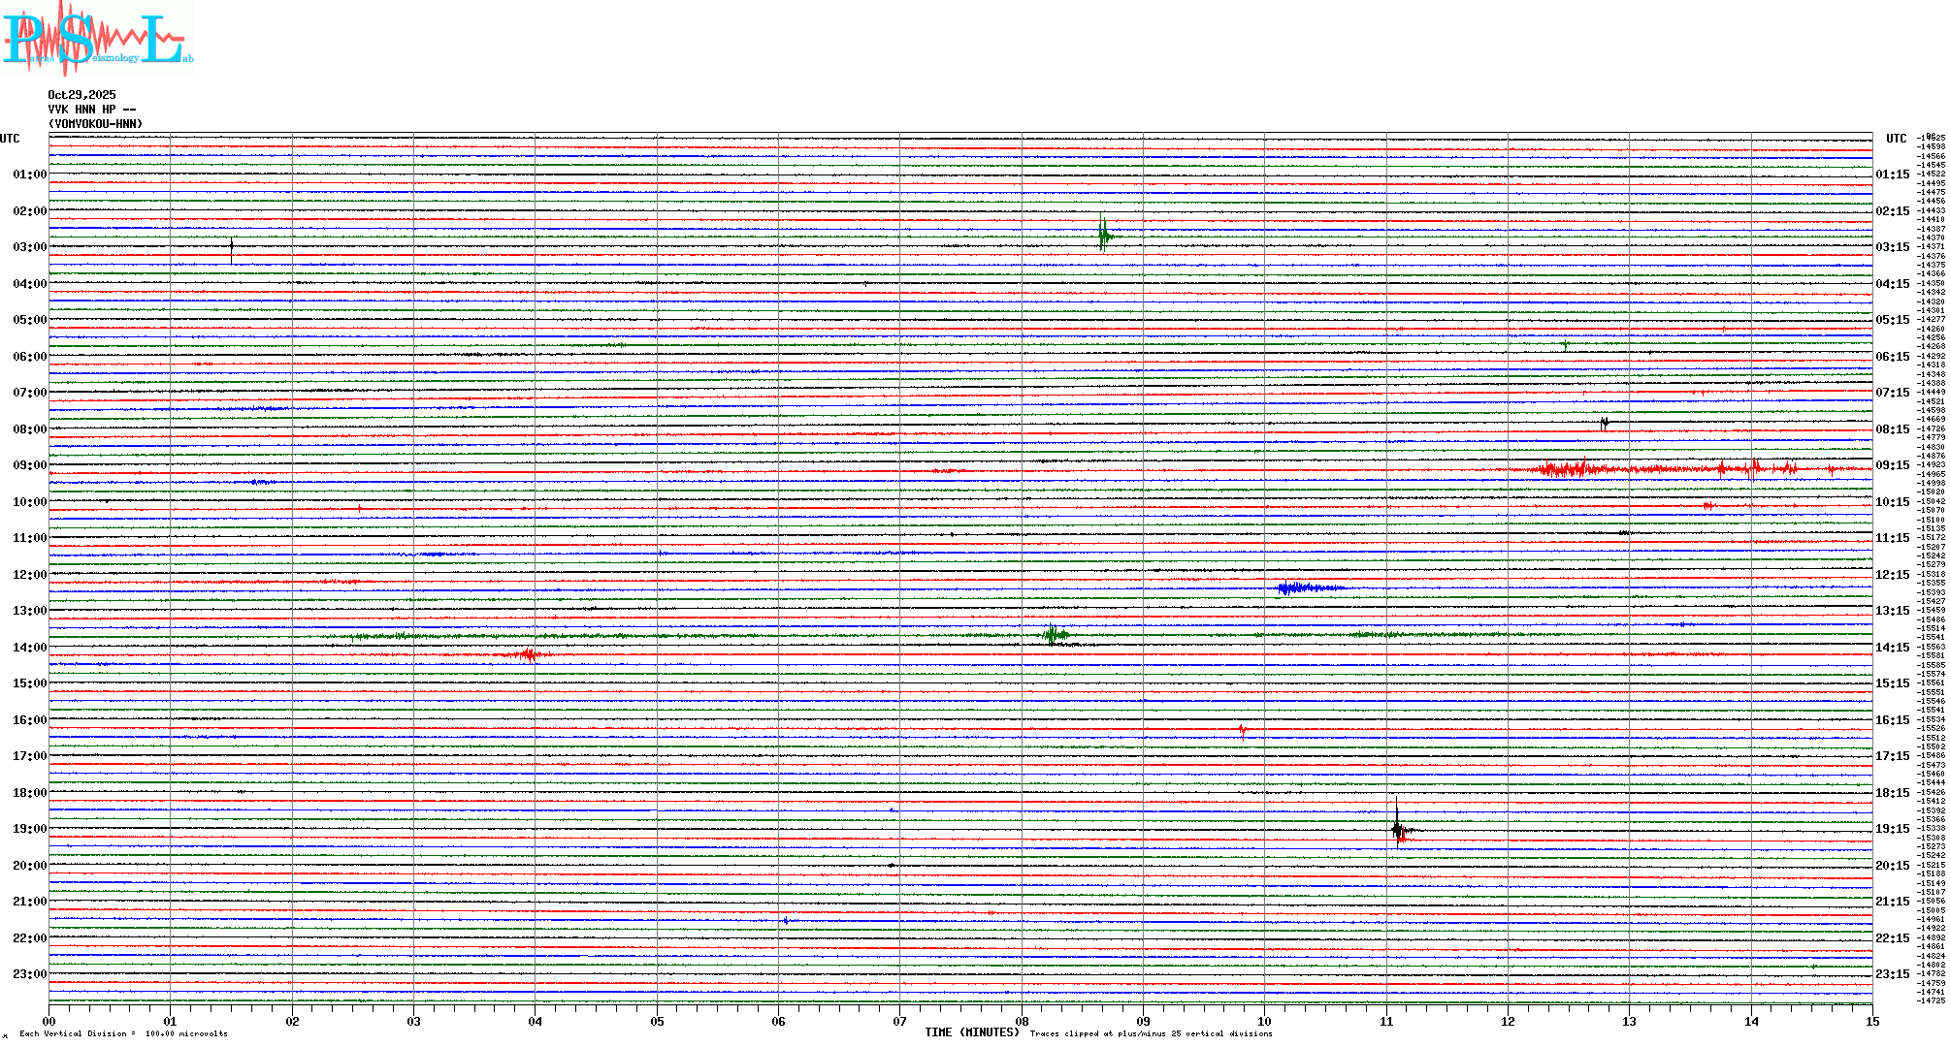The width and height of the screenshot is (1950, 1047).
Task: Click minute marker 08 on bottom axis
Action: coord(1022,1021)
